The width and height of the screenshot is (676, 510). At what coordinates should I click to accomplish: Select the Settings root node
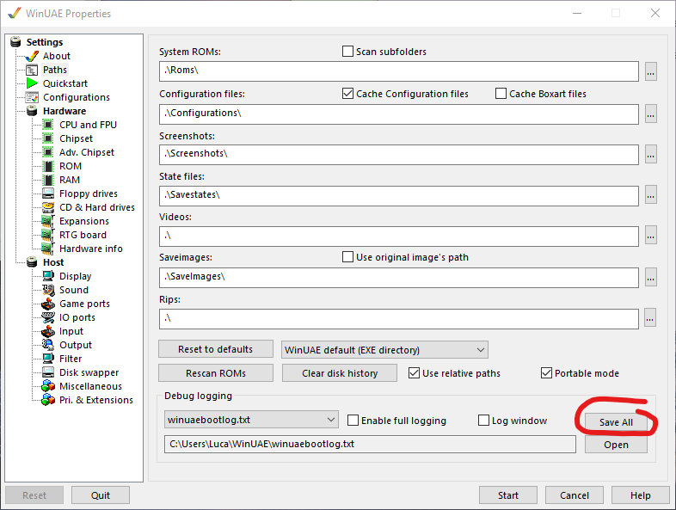click(x=45, y=42)
